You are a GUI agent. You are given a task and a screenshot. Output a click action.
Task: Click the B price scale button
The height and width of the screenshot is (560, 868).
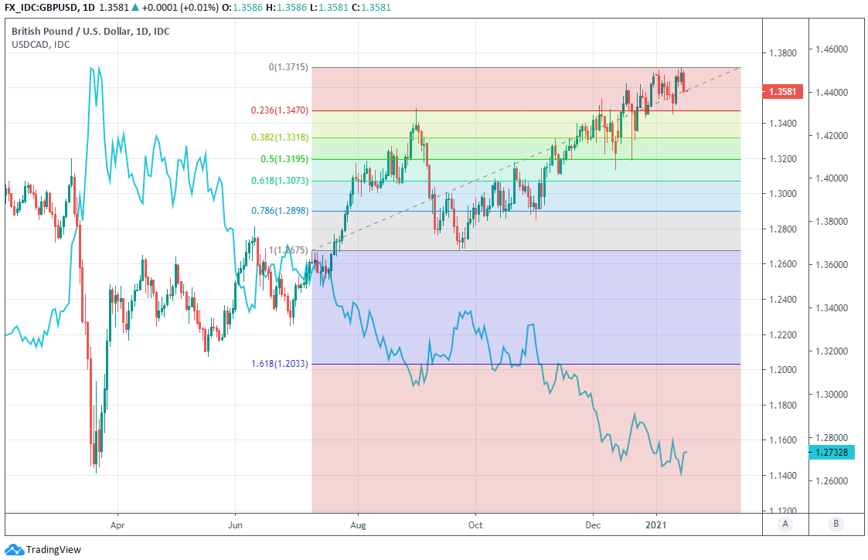(836, 524)
